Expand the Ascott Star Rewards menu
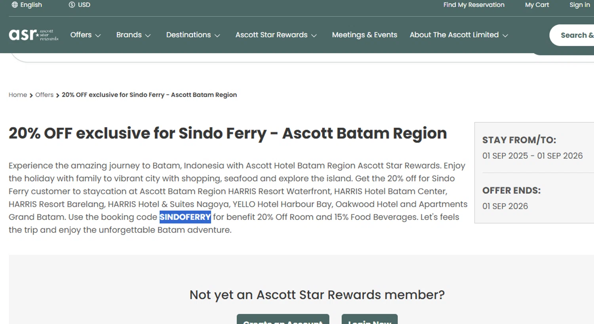 (x=276, y=35)
